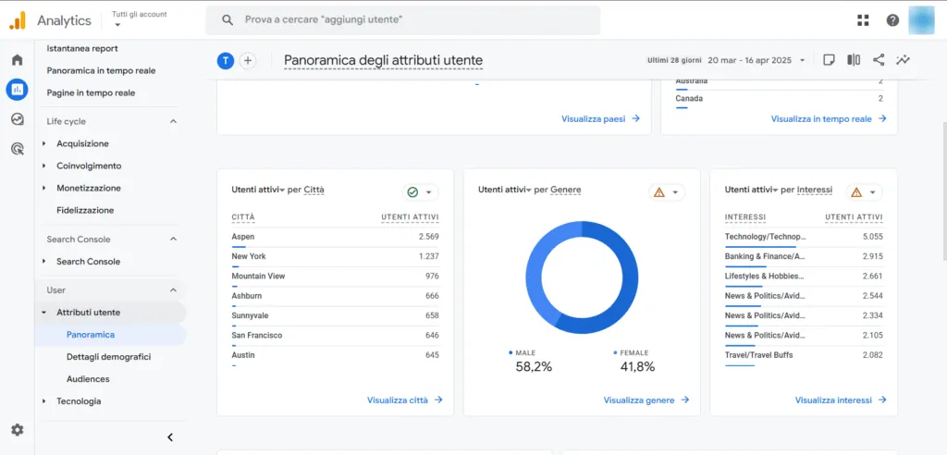This screenshot has width=947, height=455.
Task: Select the Reports icon in left rail
Action: (17, 90)
